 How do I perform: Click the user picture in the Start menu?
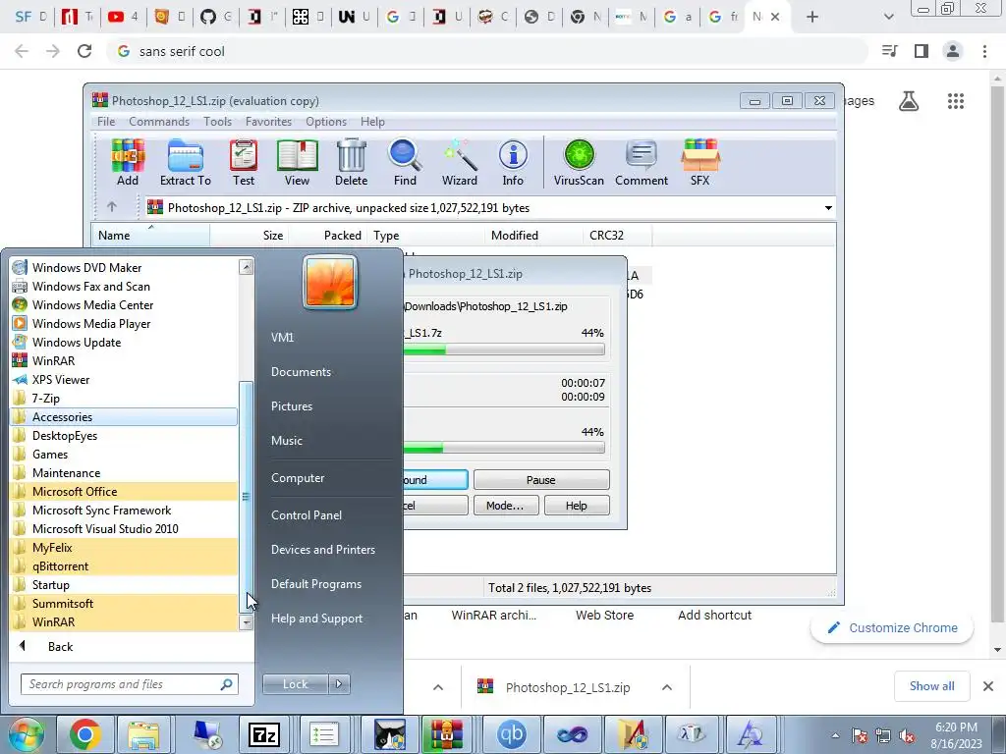tap(330, 282)
